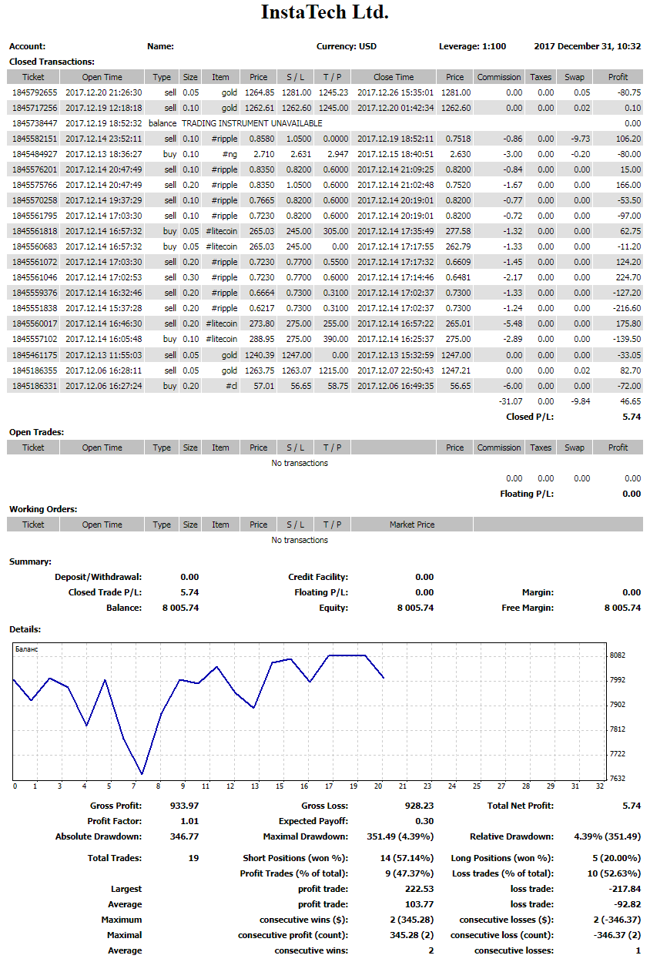This screenshot has height=962, width=650.
Task: Click the Open Trades: section heading
Action: point(37,431)
